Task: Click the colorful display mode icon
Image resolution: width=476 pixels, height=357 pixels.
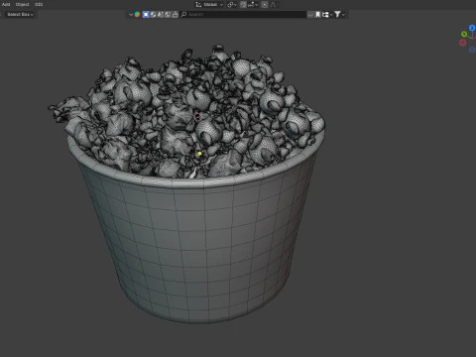Action: [137, 14]
